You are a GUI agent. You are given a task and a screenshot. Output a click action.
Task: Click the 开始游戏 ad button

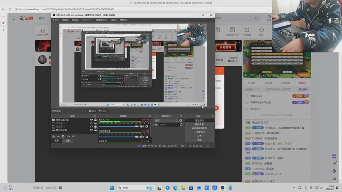tap(226, 47)
